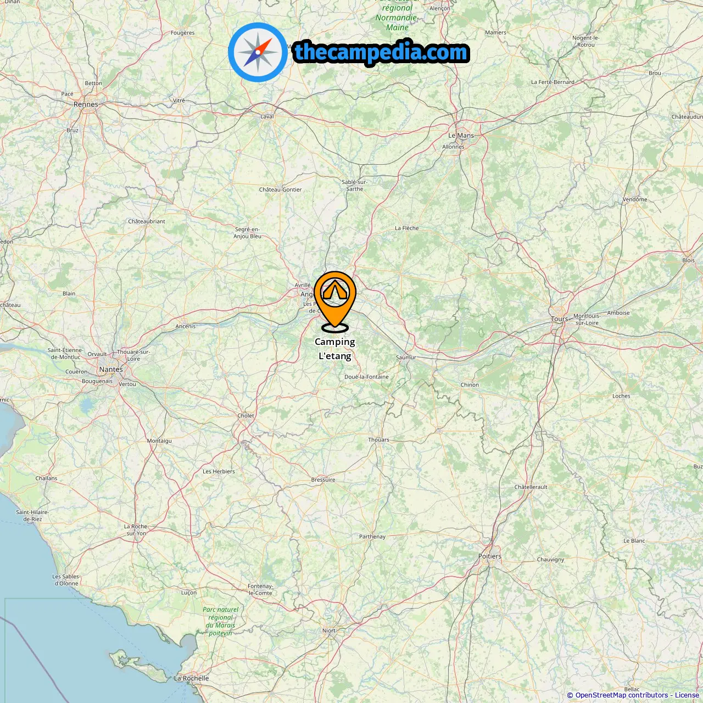Click the Cholet town label
Viewport: 703px width, 703px height.
(246, 416)
